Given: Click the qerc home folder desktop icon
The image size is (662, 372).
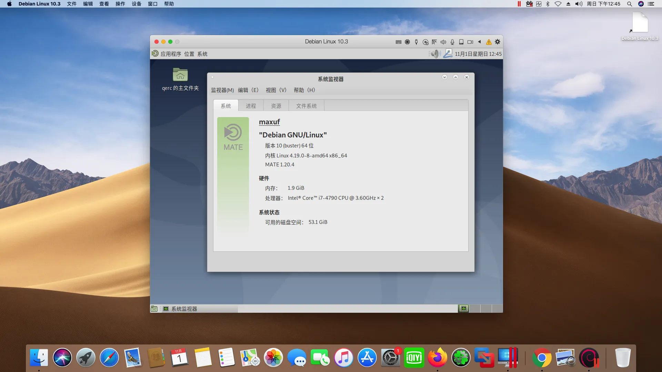Looking at the screenshot, I should point(180,80).
